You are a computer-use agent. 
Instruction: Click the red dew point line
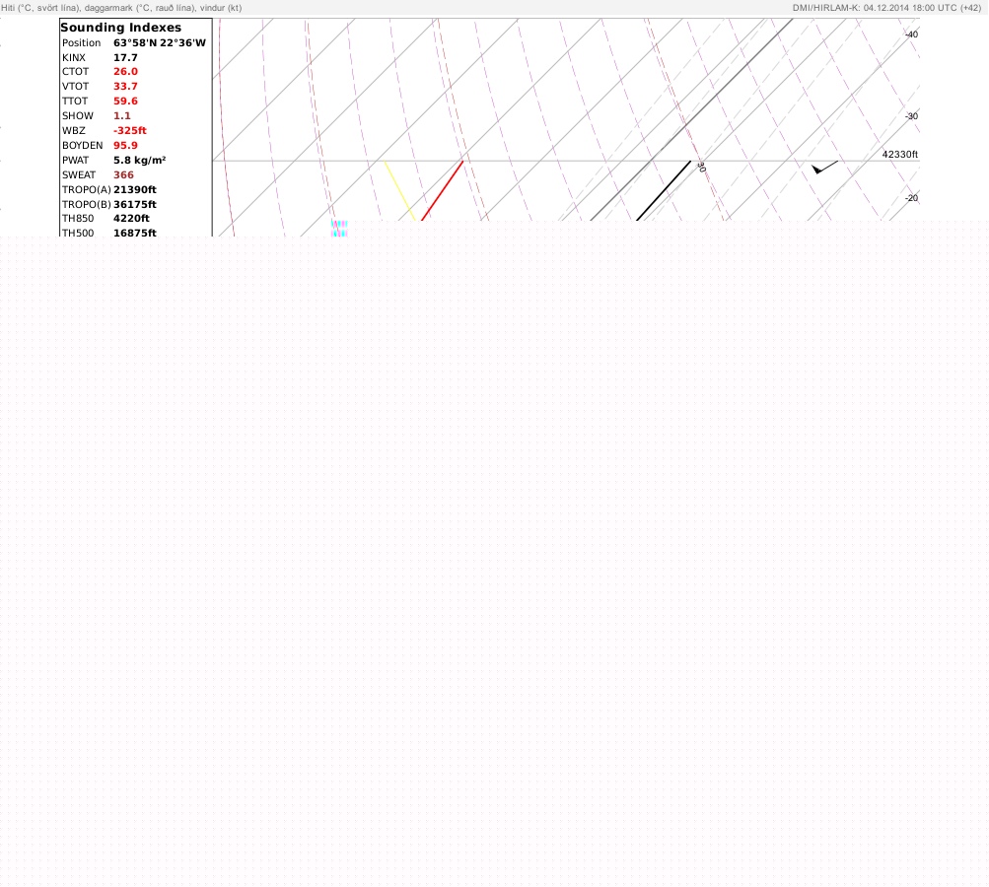pos(442,190)
